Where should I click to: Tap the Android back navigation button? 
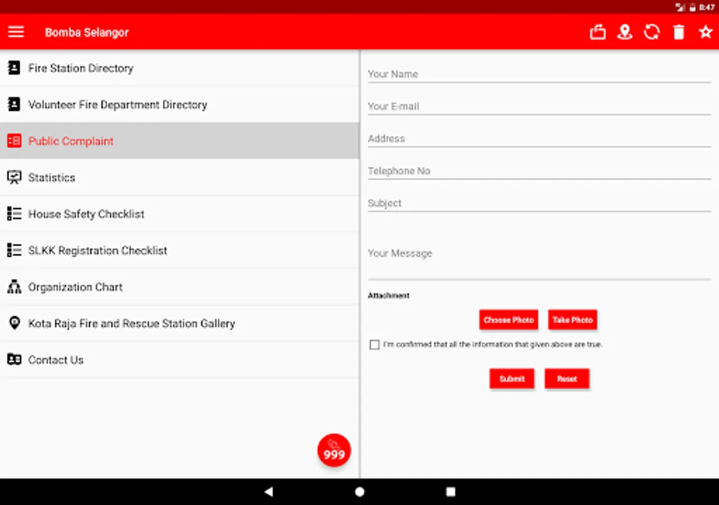[x=269, y=492]
